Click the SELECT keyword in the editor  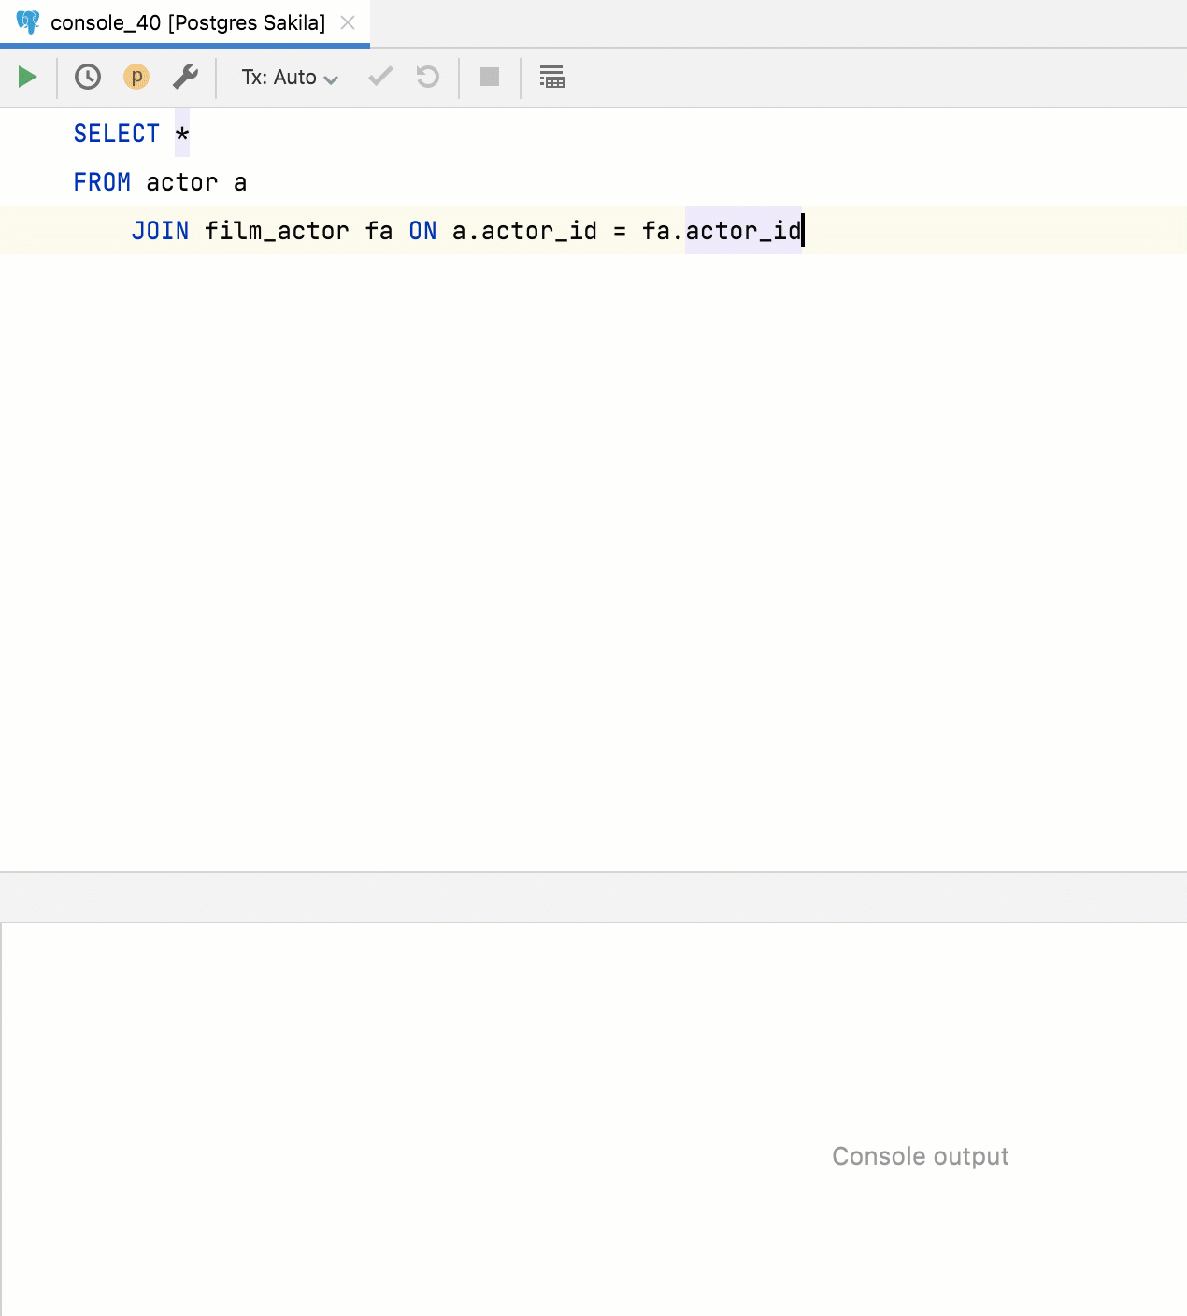117,134
